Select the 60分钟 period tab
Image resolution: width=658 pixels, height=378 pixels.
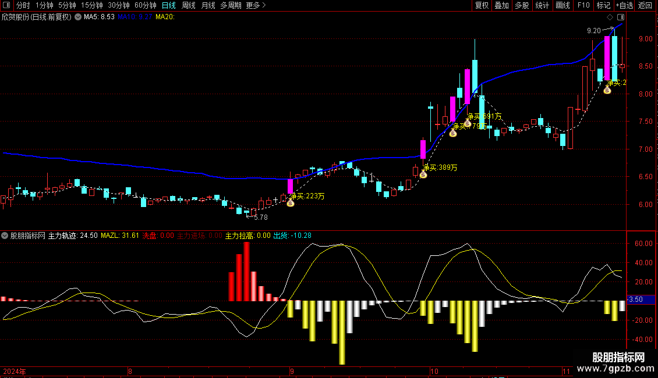(145, 5)
